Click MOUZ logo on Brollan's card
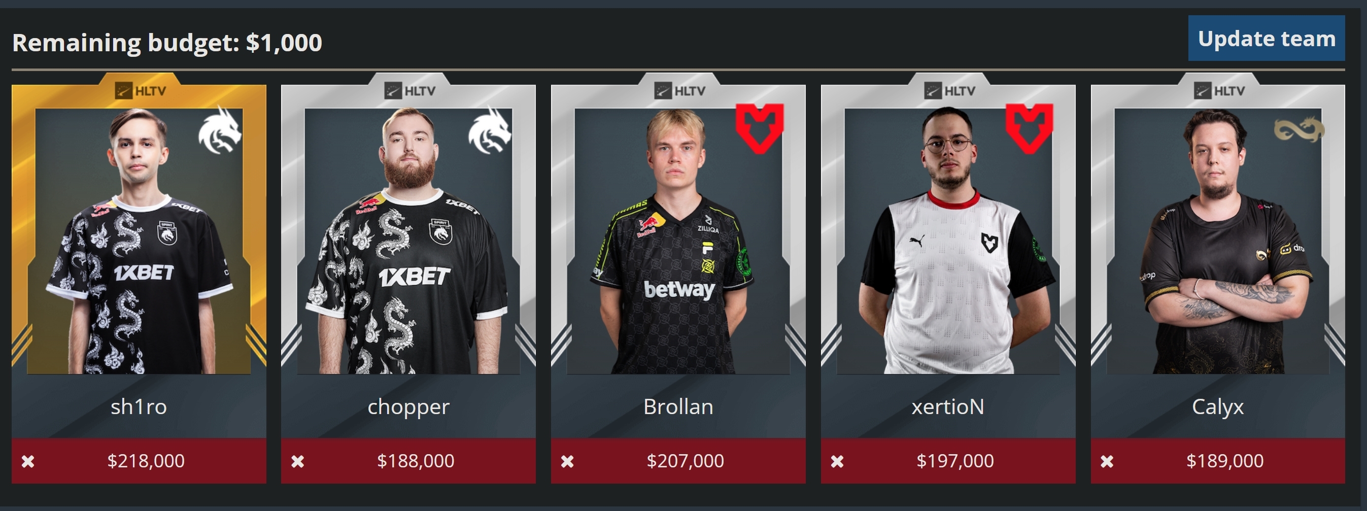1367x511 pixels. coord(760,128)
